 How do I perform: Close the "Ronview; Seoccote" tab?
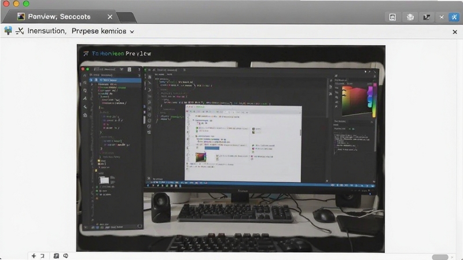click(x=110, y=17)
